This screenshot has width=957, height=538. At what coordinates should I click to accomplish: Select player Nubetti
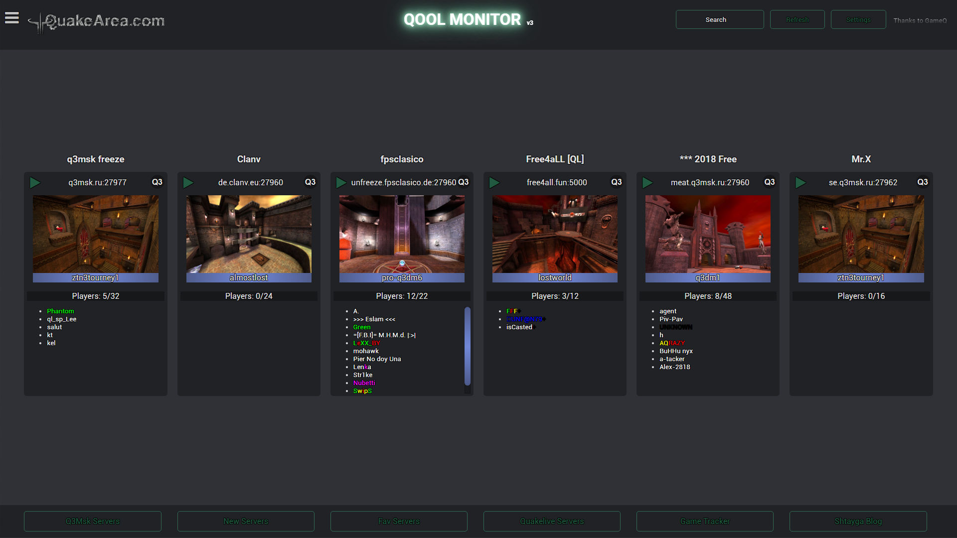click(x=364, y=383)
